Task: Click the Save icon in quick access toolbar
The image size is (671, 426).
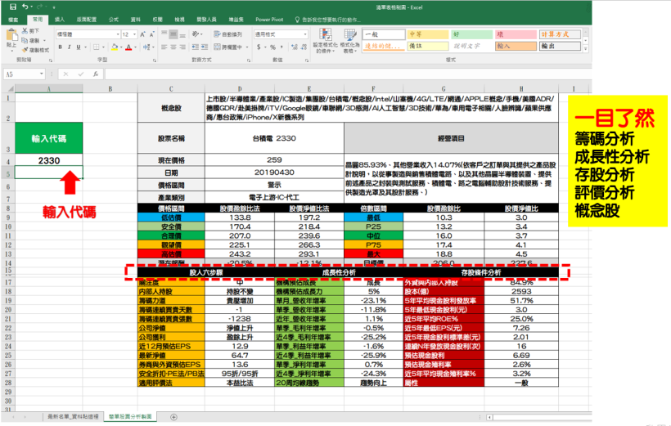Action: pos(13,7)
